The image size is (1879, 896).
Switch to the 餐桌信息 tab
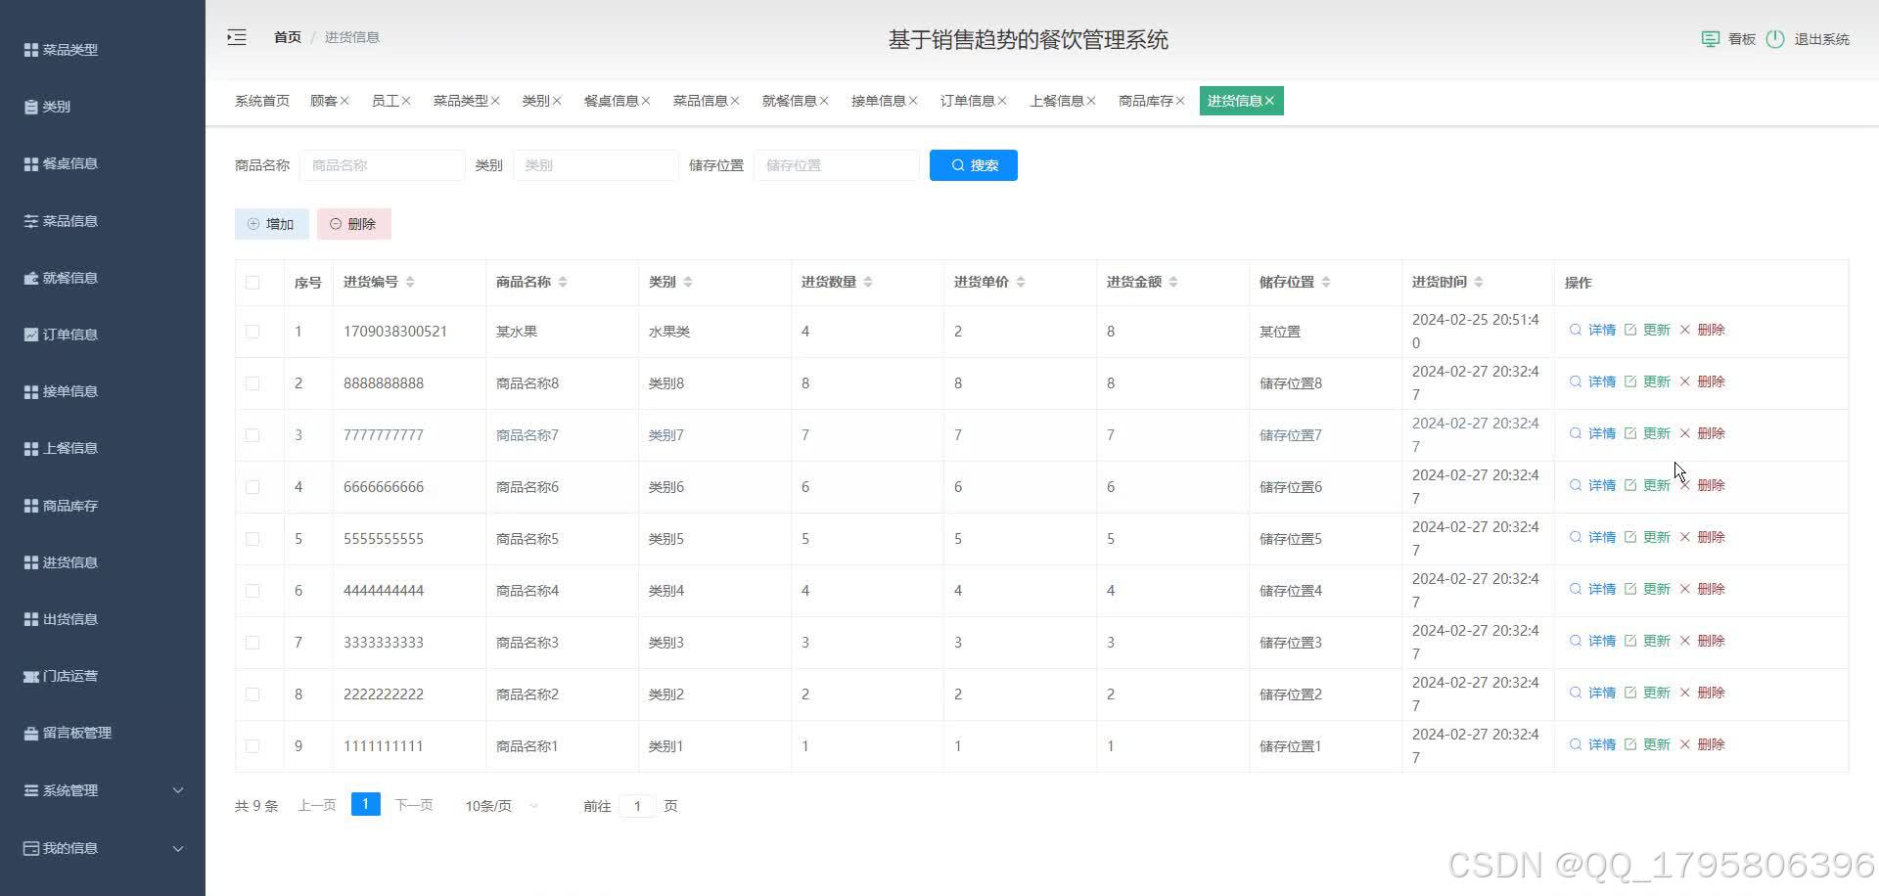611,101
